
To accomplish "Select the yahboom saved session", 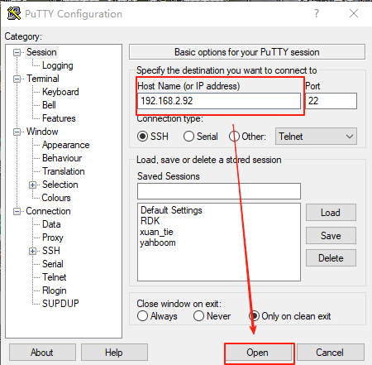I will pos(158,243).
